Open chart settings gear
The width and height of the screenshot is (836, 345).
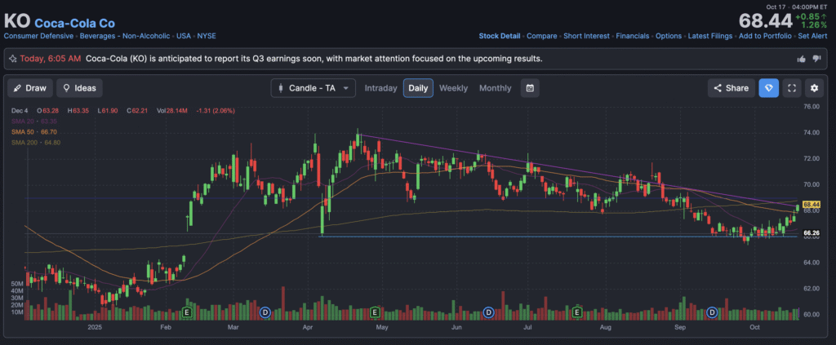pyautogui.click(x=813, y=88)
